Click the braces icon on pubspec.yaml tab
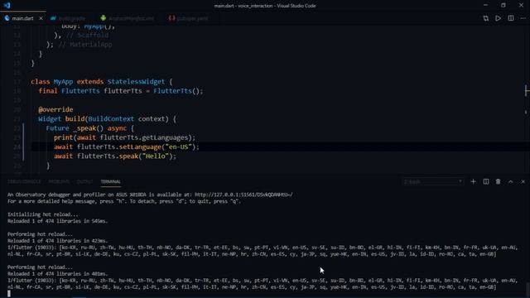The height and width of the screenshot is (298, 530). 171,18
